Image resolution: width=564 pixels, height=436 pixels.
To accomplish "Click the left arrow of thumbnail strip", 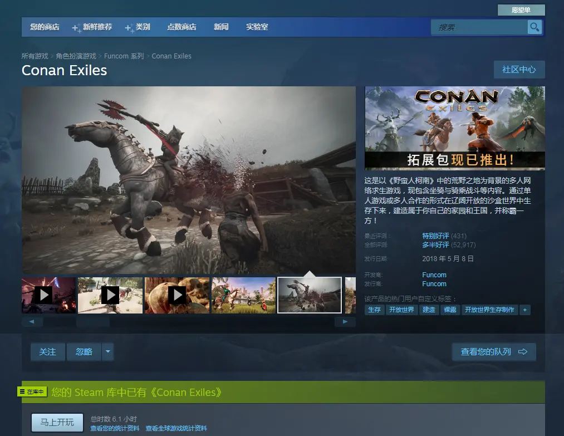I will tap(32, 322).
